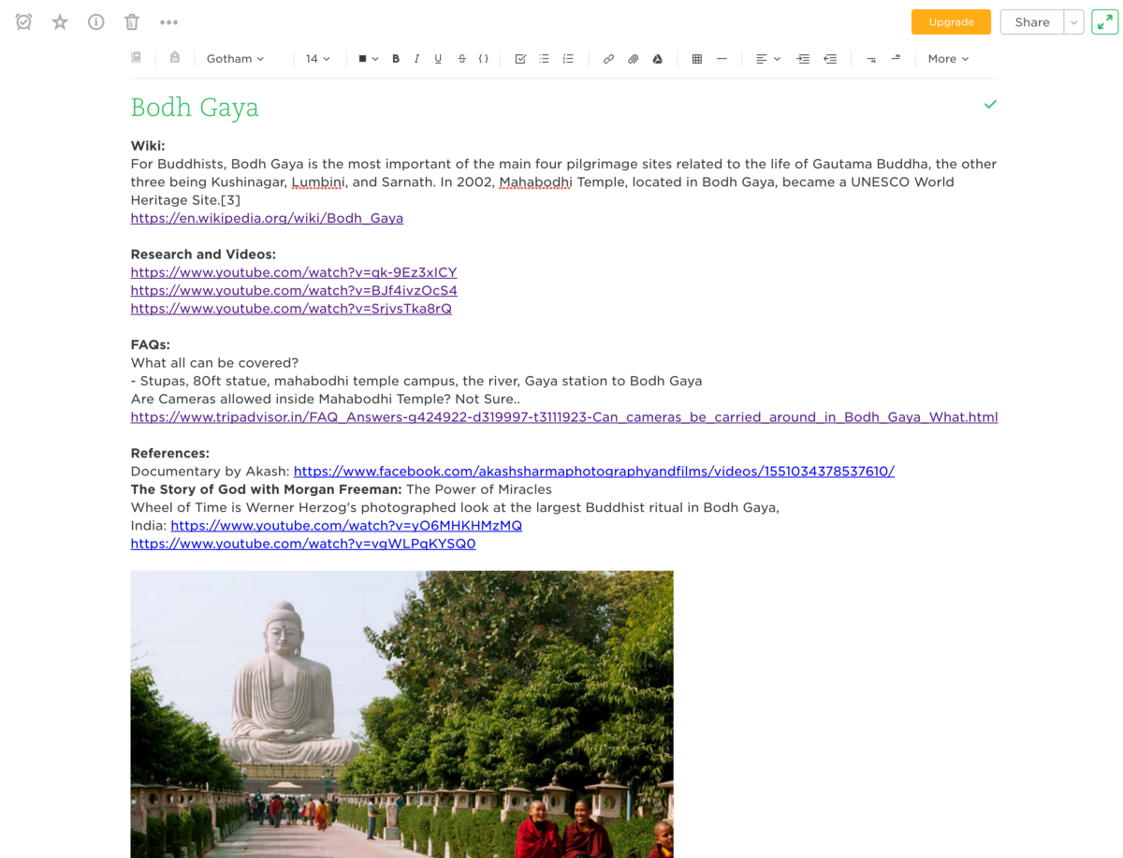Screen dimensions: 1123x858
Task: Attach file with paperclip icon
Action: click(x=633, y=59)
